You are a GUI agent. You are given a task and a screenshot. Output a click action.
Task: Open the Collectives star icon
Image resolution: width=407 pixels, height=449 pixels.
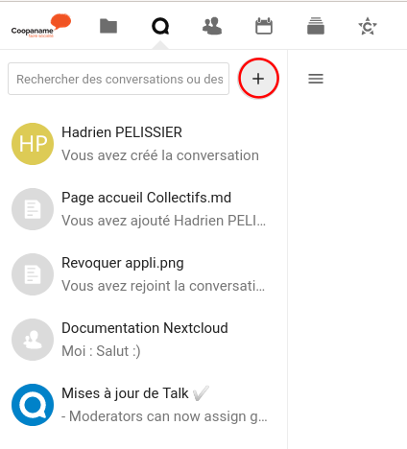(368, 26)
